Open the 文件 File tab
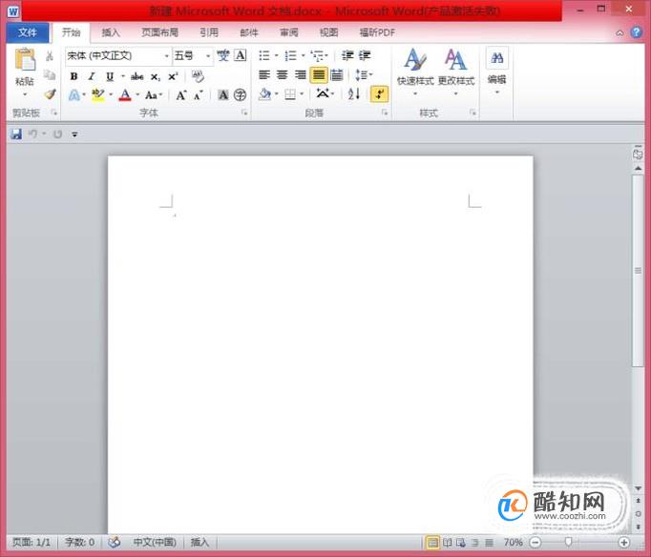 click(x=28, y=32)
